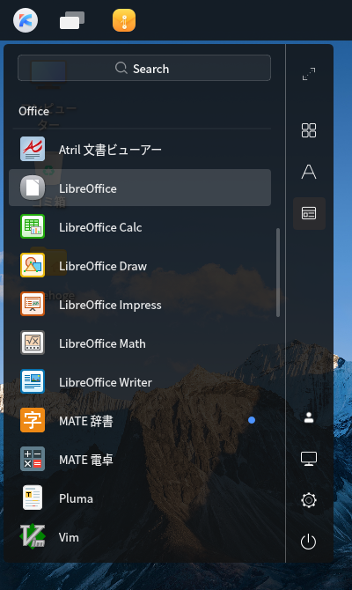Image resolution: width=352 pixels, height=590 pixels.
Task: Click the MATE 辞書 dictionary icon
Action: [x=33, y=420]
